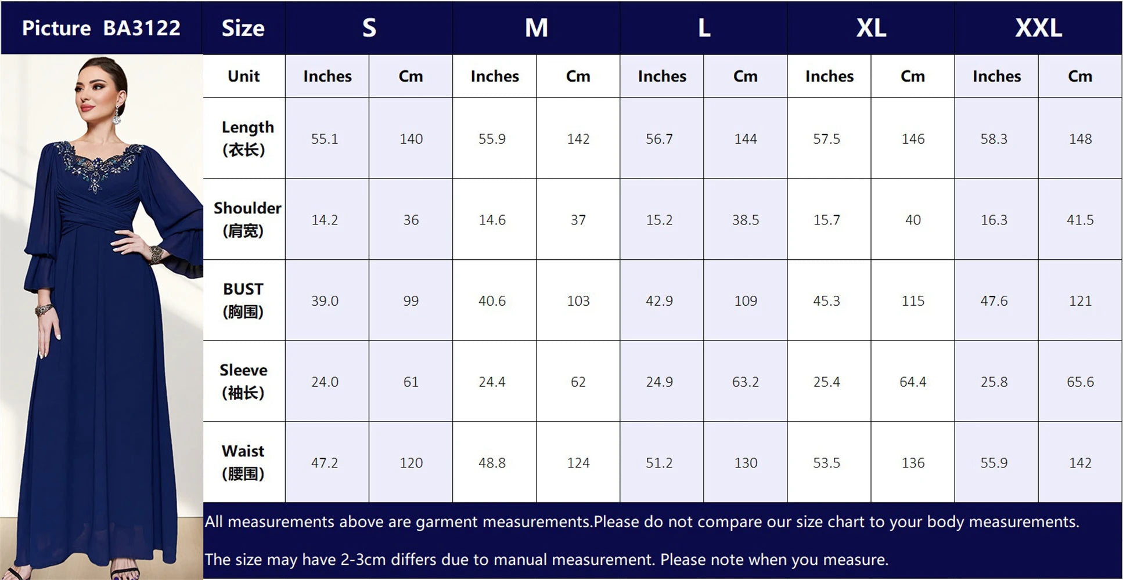1123x580 pixels.
Task: Pick the L size column header
Action: (x=704, y=28)
